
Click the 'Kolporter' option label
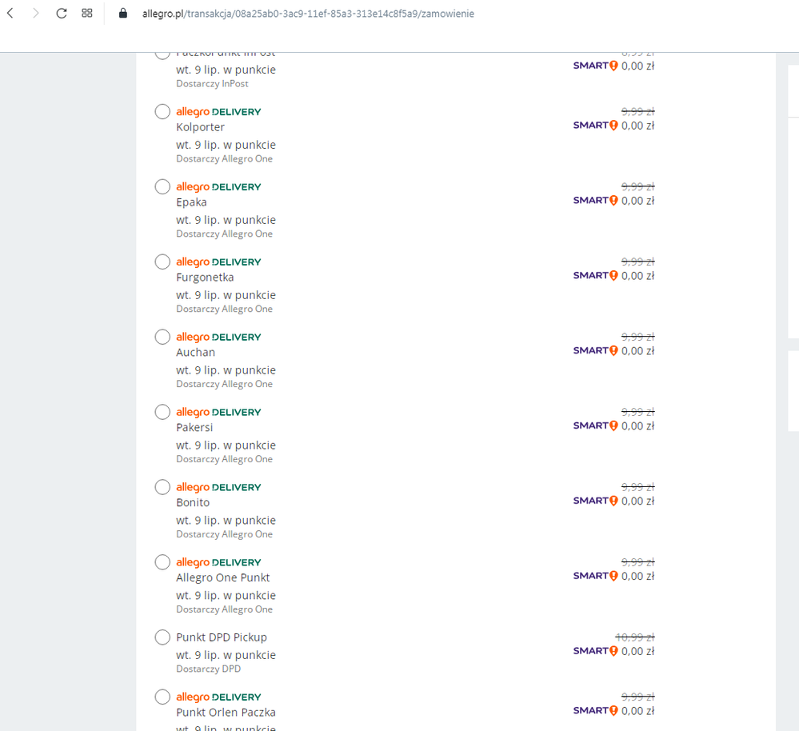pos(200,127)
